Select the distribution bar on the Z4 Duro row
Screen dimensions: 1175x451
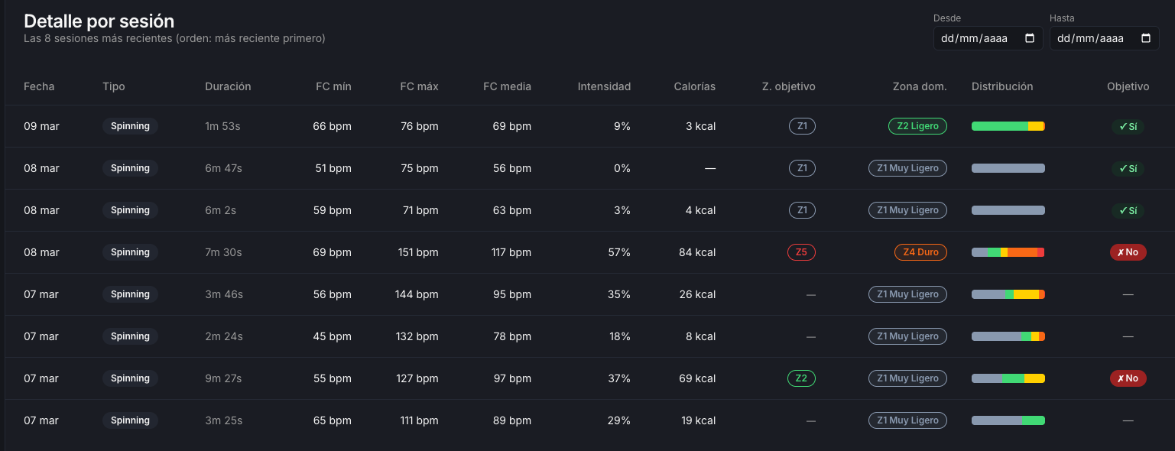1008,251
